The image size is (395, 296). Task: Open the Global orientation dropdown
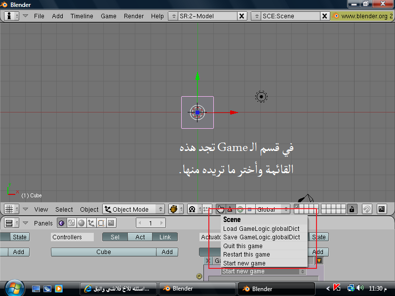coord(273,209)
